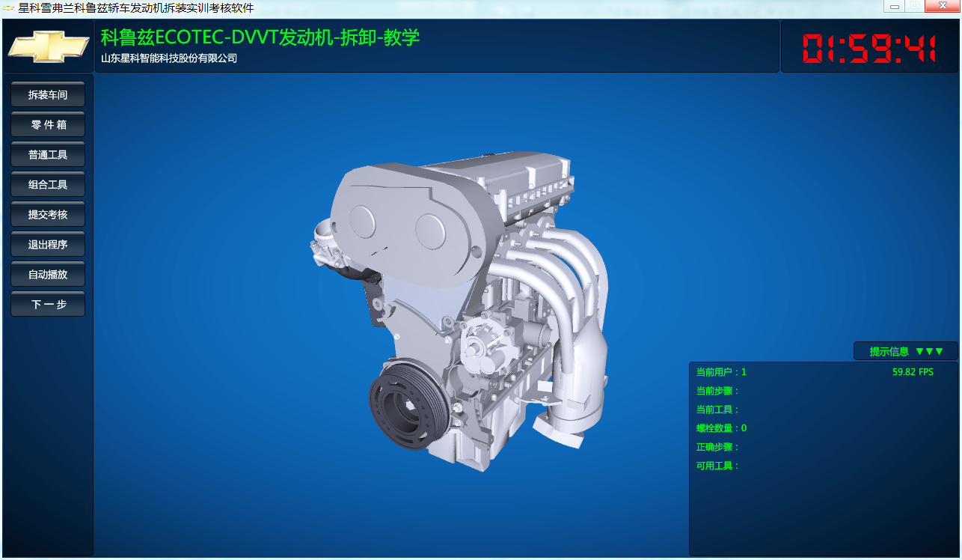Select 组合工具 combination tools
Screen dimensions: 962x560
click(48, 184)
